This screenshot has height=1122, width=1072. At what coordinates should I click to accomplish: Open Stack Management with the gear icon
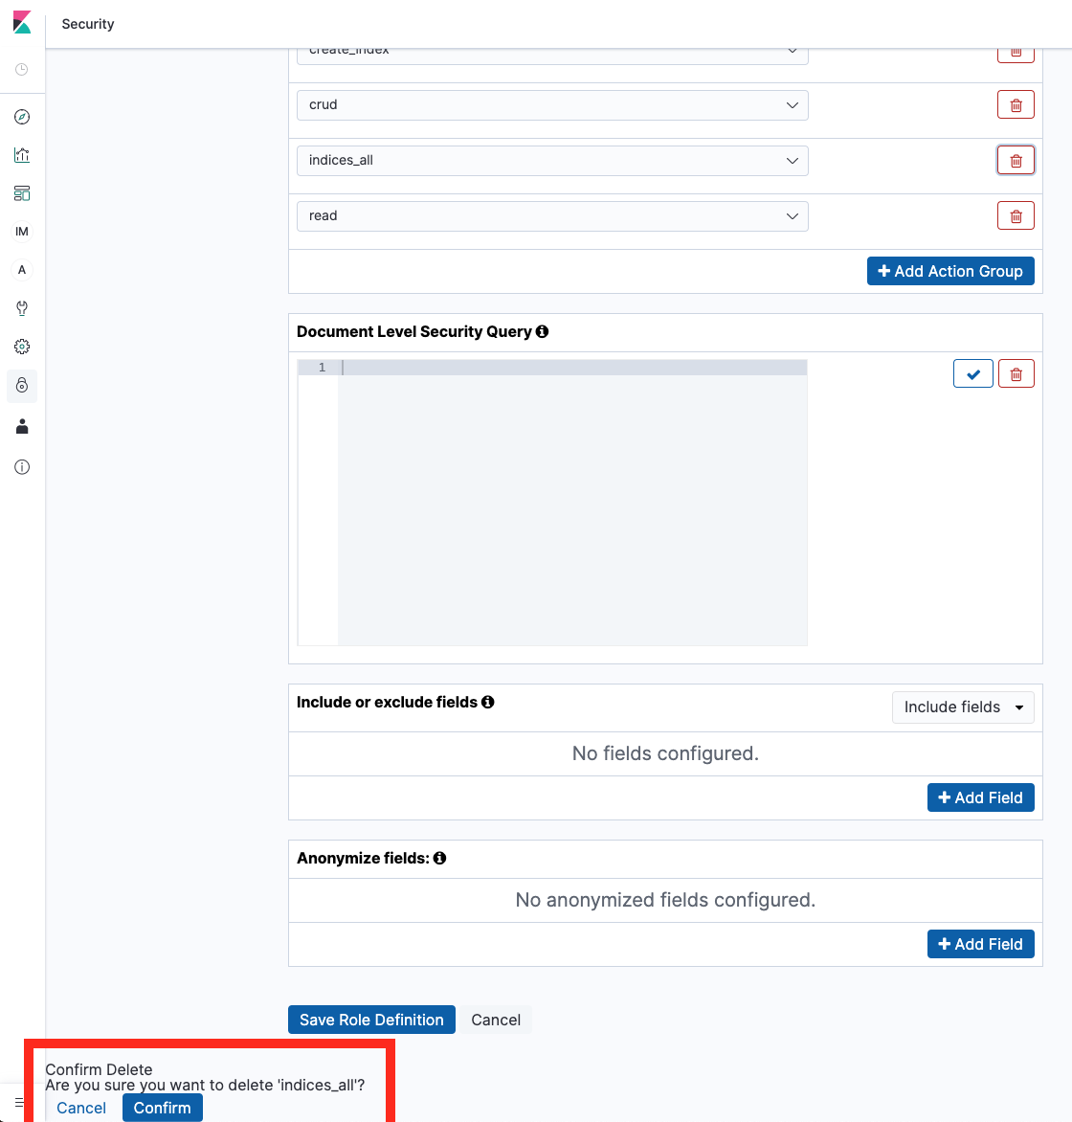point(21,346)
